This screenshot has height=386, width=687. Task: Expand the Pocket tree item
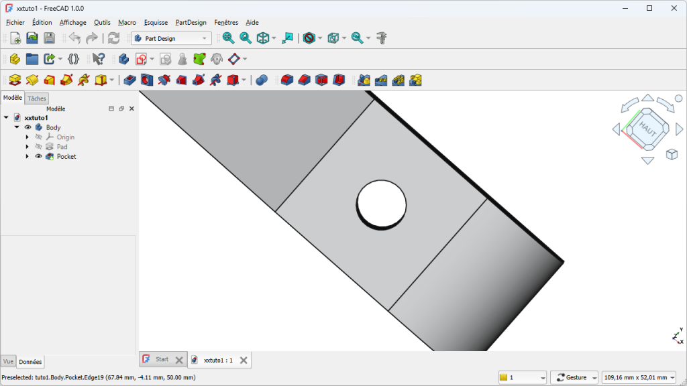(x=28, y=156)
